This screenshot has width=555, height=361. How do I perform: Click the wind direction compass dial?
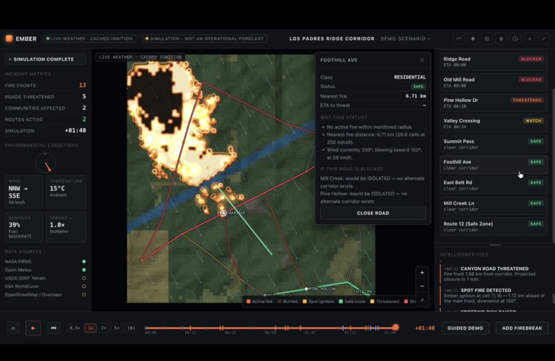pos(45,163)
